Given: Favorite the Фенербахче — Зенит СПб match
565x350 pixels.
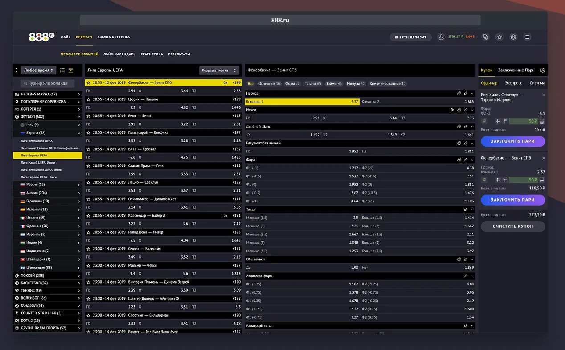Looking at the screenshot, I should click(x=88, y=83).
